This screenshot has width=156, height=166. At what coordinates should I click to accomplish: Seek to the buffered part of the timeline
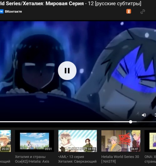click(134, 122)
